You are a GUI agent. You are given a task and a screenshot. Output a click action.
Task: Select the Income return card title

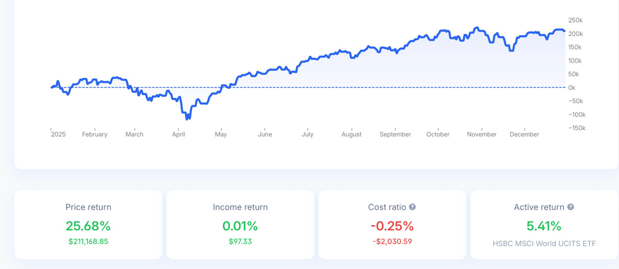240,207
